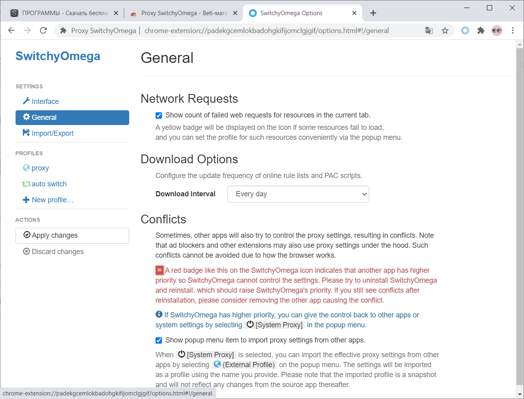Click the floppy disk Import/Export icon
Image resolution: width=524 pixels, height=399 pixels.
pyautogui.click(x=26, y=133)
